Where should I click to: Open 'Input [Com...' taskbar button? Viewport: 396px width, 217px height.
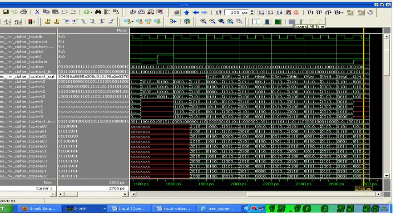pos(129,208)
